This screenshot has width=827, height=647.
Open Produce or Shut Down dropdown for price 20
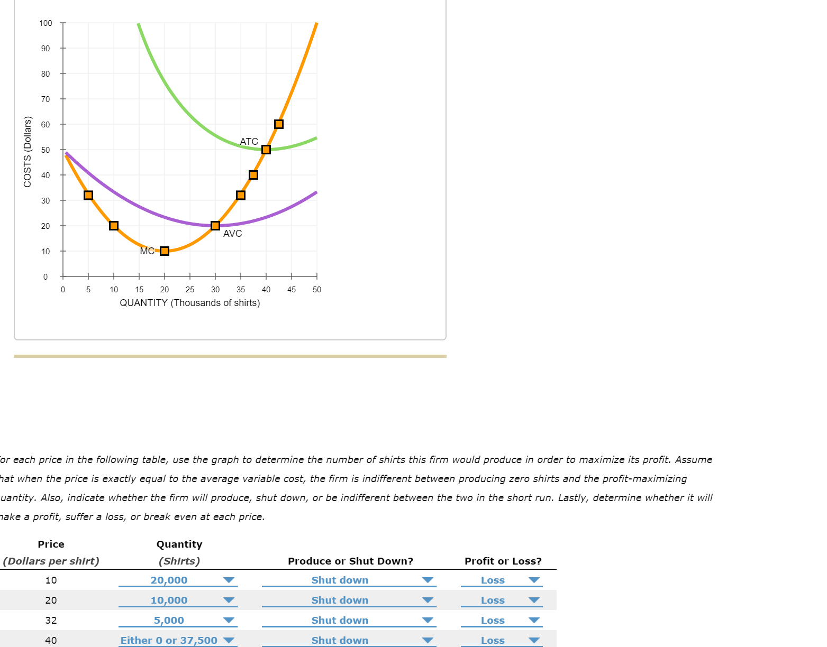[x=349, y=600]
